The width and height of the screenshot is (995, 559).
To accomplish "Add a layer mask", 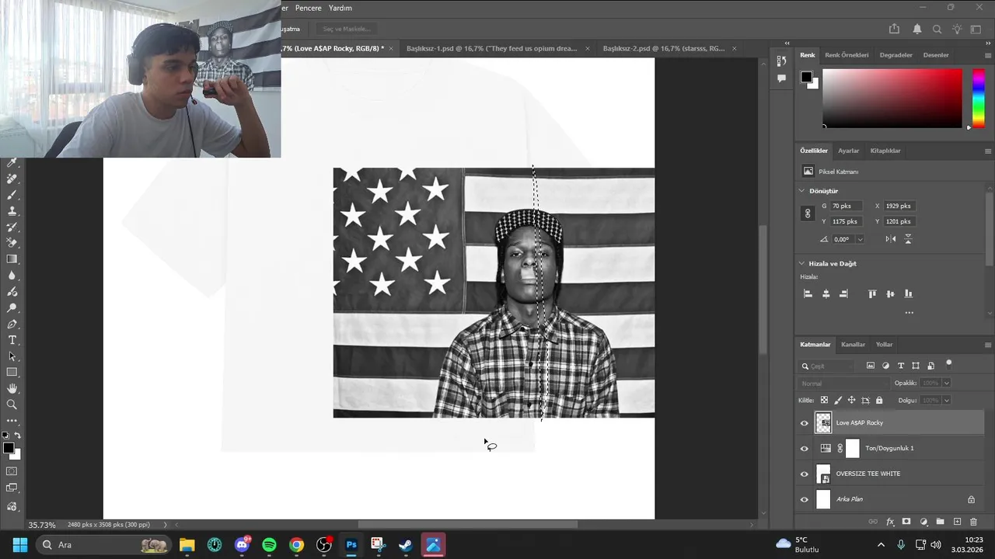I will (906, 522).
